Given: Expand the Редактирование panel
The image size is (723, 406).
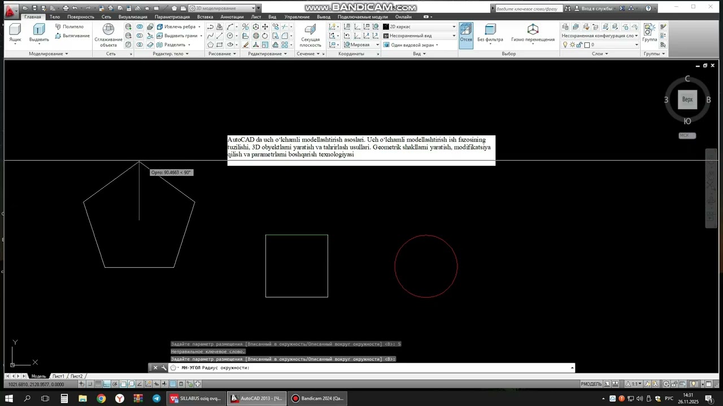Looking at the screenshot, I should tap(267, 54).
